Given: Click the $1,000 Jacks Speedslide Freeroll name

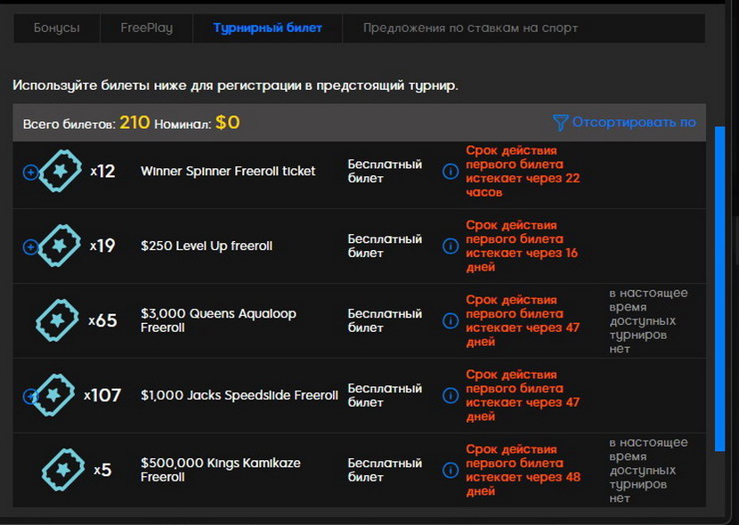Looking at the screenshot, I should coord(239,395).
